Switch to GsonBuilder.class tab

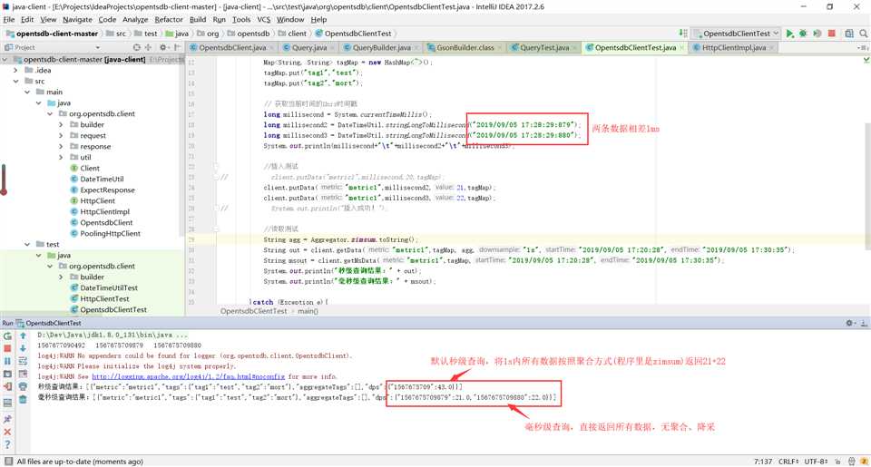coord(465,48)
